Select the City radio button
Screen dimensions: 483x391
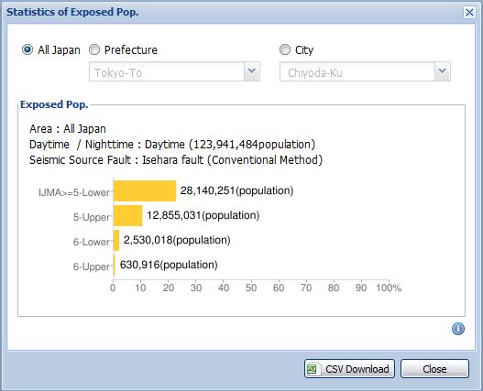(285, 49)
